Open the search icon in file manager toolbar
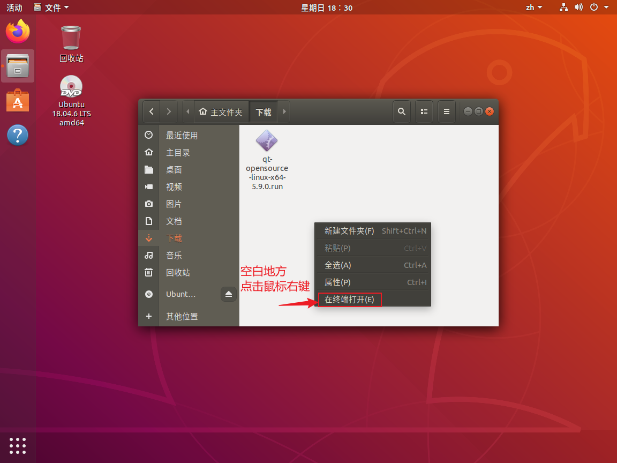 [401, 111]
